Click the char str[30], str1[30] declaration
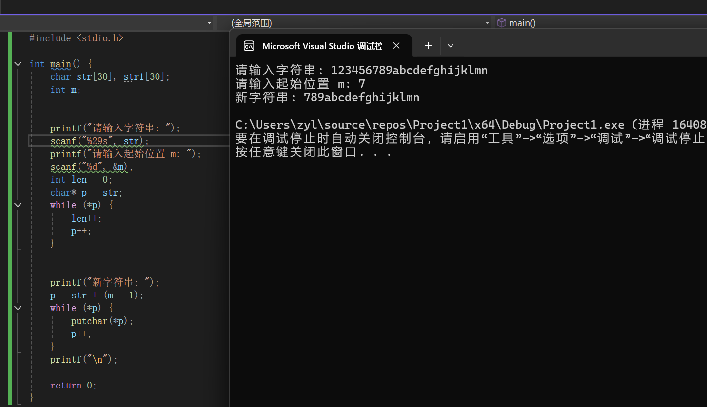 (110, 77)
